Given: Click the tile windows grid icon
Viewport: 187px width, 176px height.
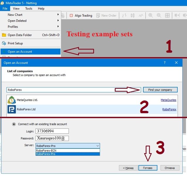Looking at the screenshot, I should pyautogui.click(x=167, y=15).
